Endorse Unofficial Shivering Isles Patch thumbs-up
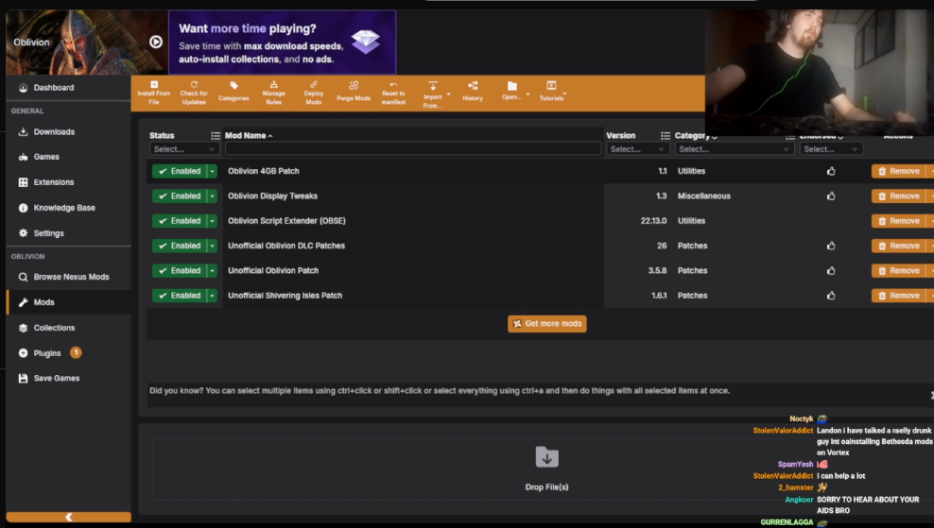934x528 pixels. tap(831, 296)
